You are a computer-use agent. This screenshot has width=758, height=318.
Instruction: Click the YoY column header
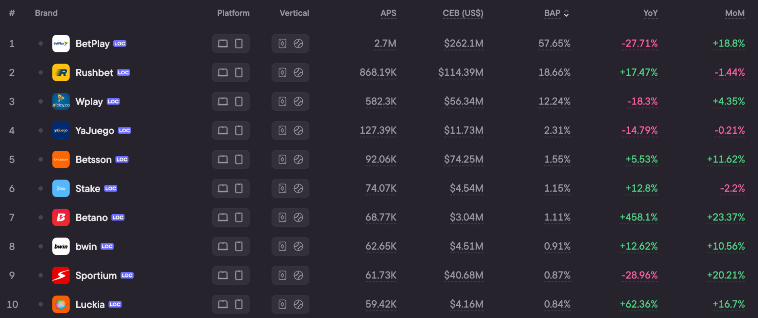tap(650, 13)
